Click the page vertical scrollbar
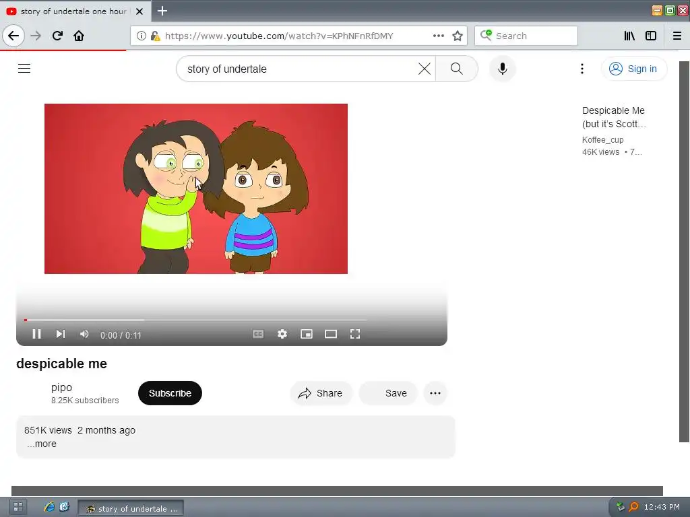 (684, 252)
